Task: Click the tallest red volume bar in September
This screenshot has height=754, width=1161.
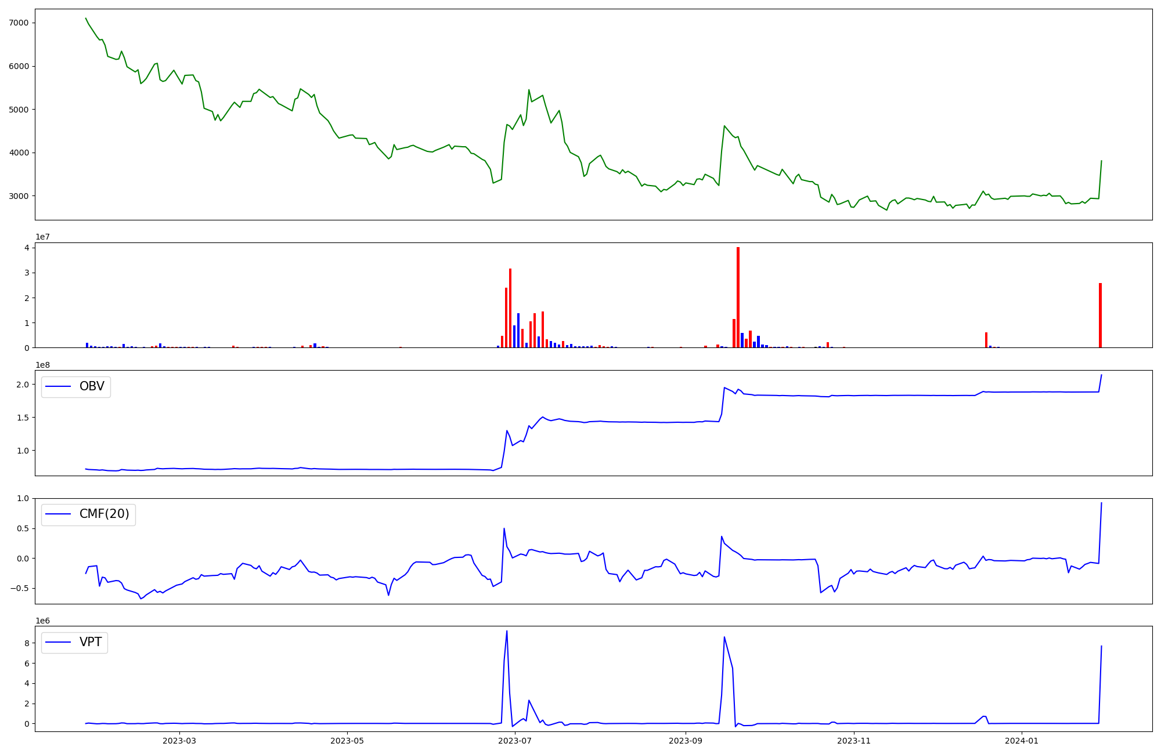Action: pyautogui.click(x=738, y=297)
